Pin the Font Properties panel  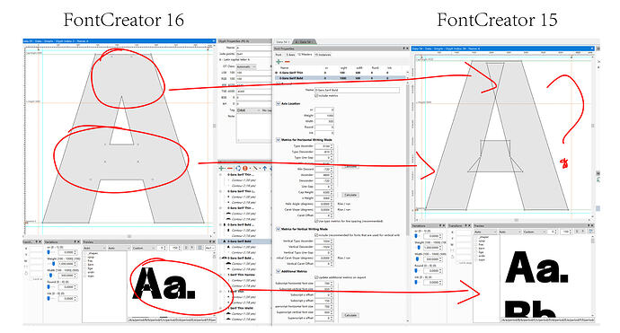click(x=403, y=48)
